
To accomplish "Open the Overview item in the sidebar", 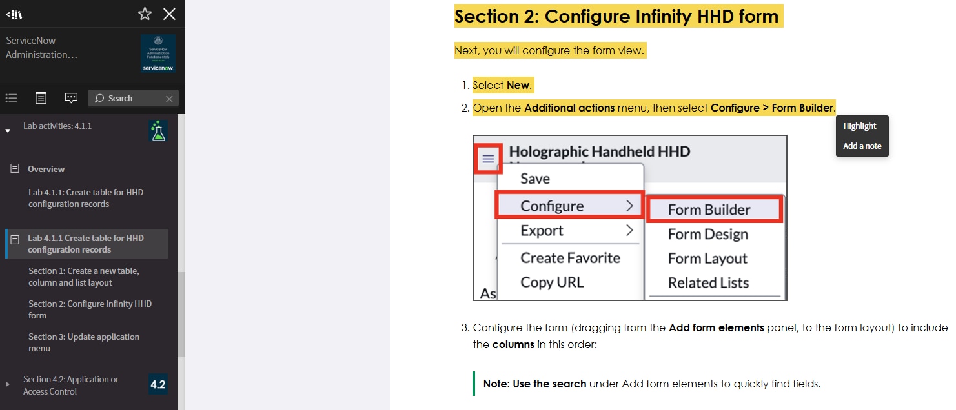I will tap(46, 169).
